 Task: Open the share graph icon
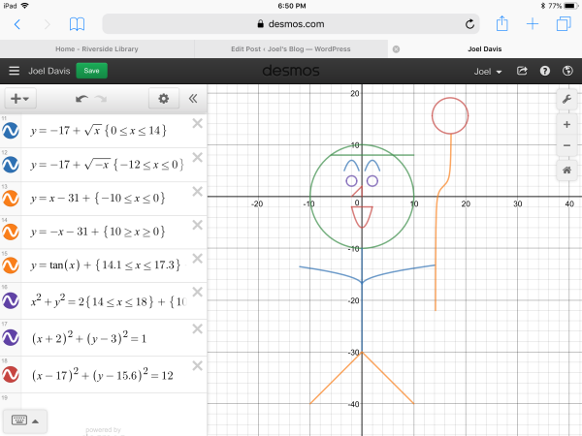[x=522, y=71]
